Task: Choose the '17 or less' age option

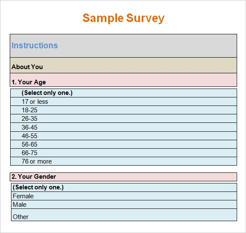Action: [x=123, y=102]
